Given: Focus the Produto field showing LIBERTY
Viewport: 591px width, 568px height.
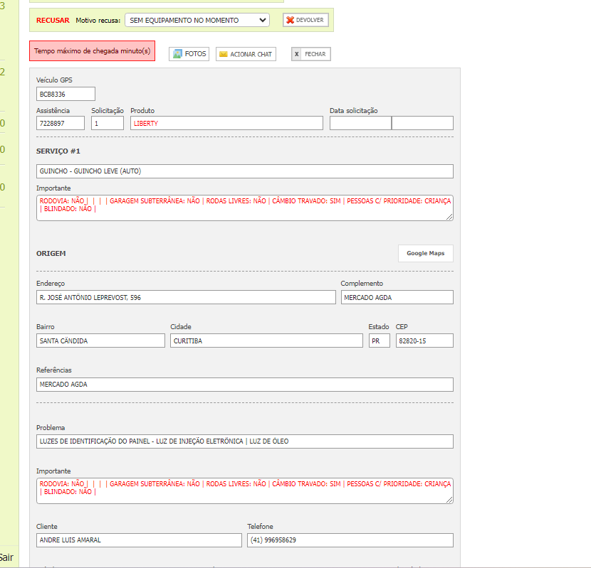Looking at the screenshot, I should point(226,123).
